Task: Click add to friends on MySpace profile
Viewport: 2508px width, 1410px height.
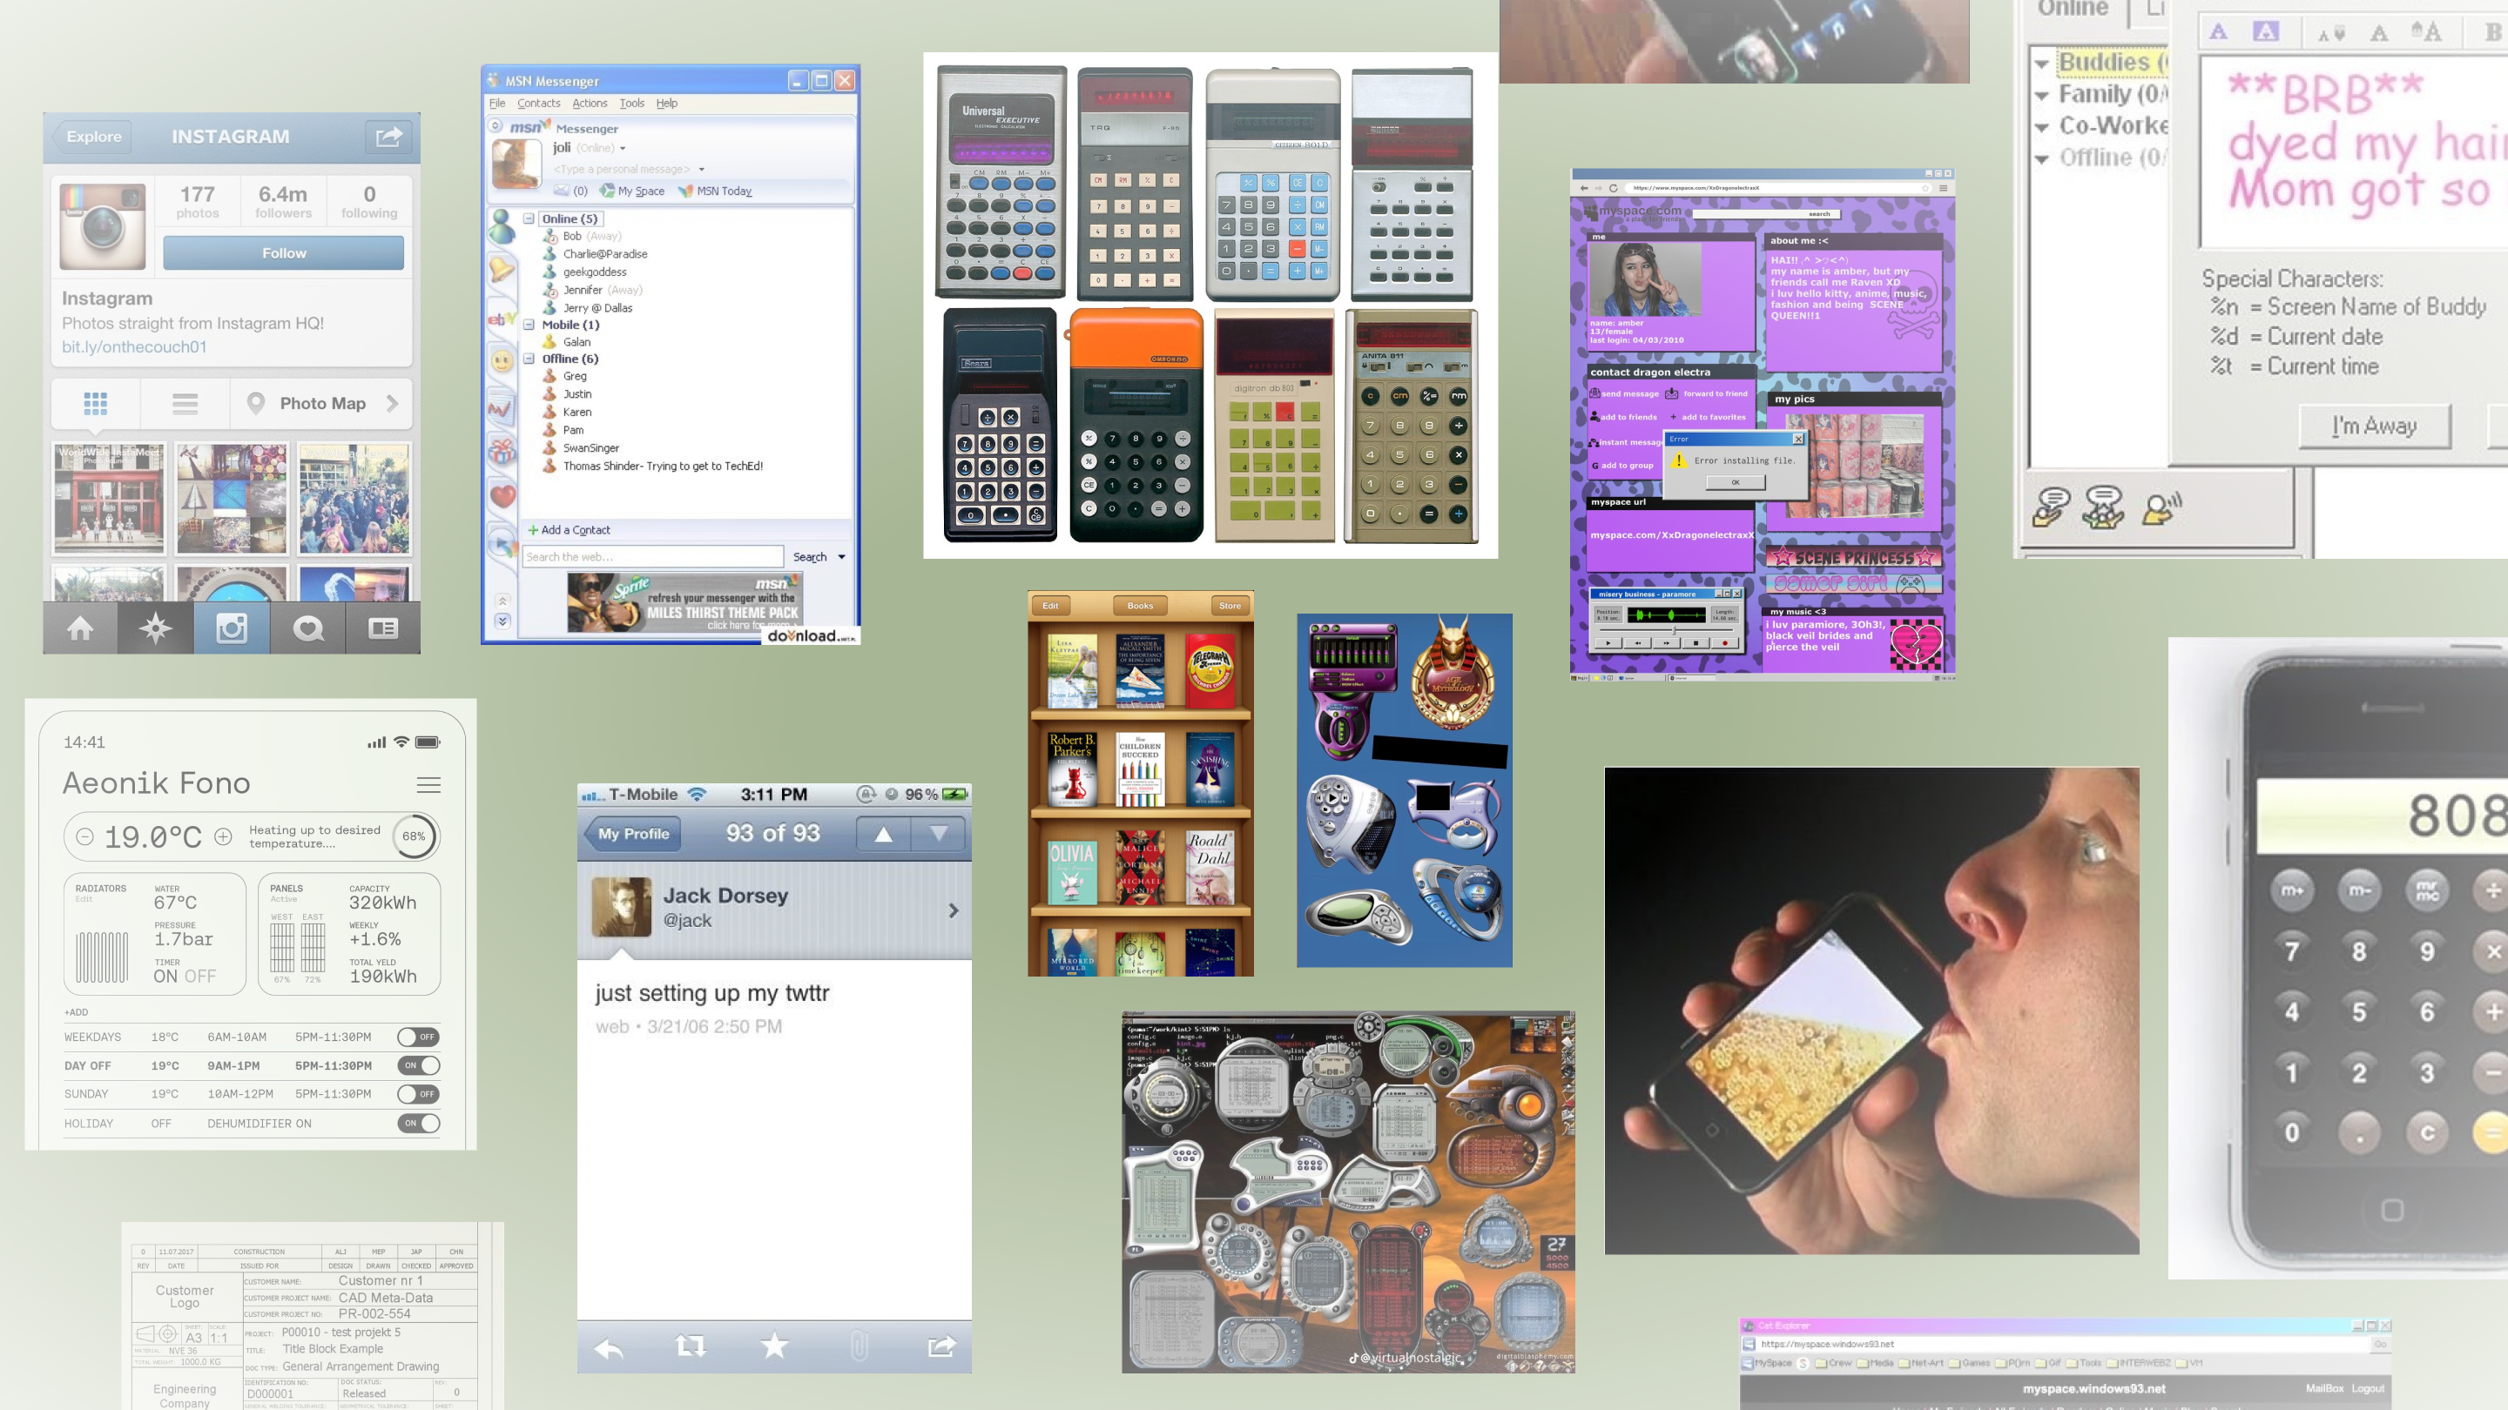Action: [x=1623, y=418]
